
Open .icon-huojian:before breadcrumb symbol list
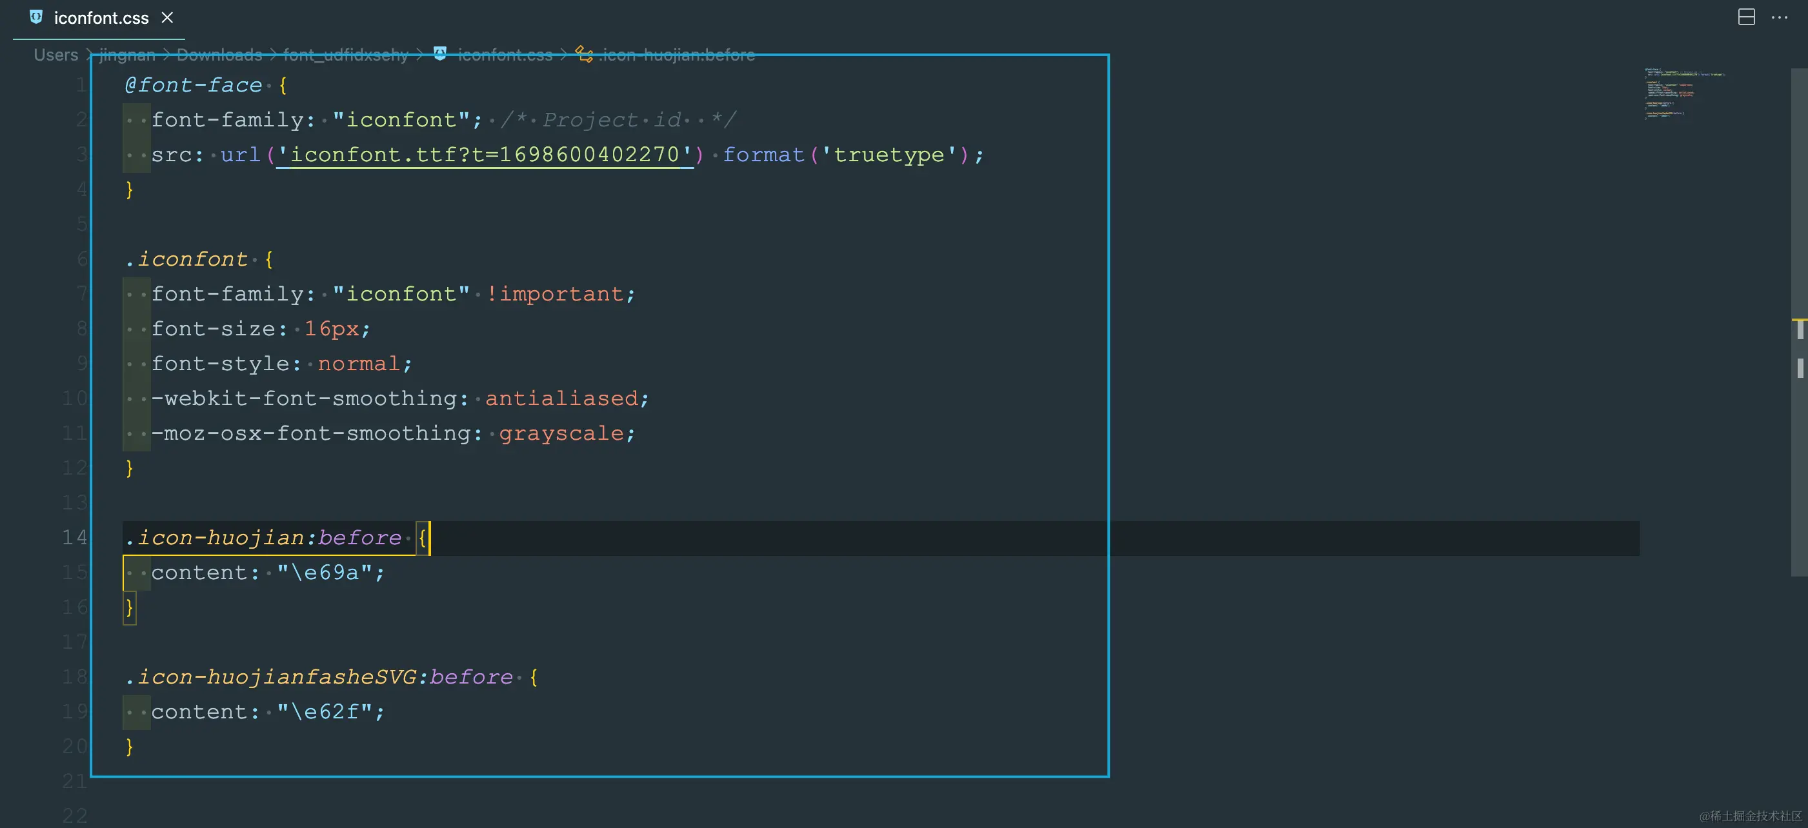[678, 55]
